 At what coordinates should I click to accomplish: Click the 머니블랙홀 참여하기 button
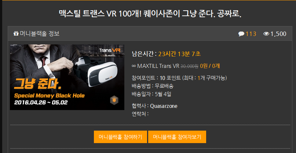(x=120, y=137)
